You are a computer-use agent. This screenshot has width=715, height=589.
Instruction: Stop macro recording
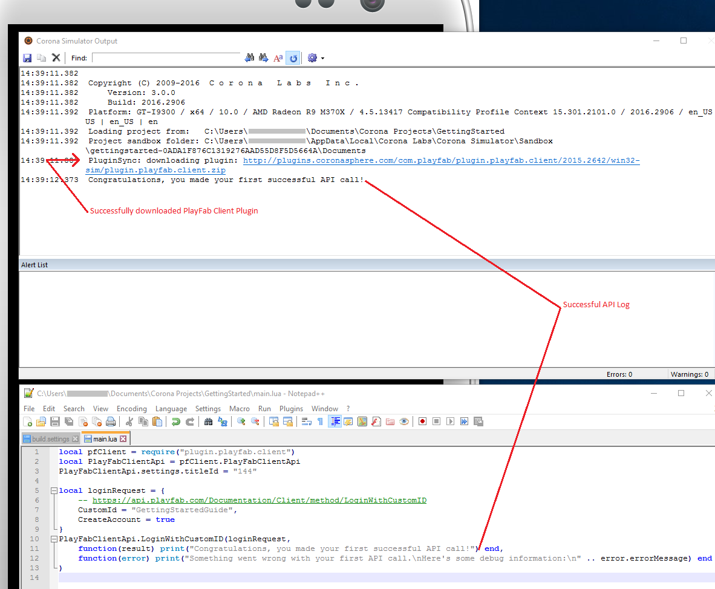point(436,421)
